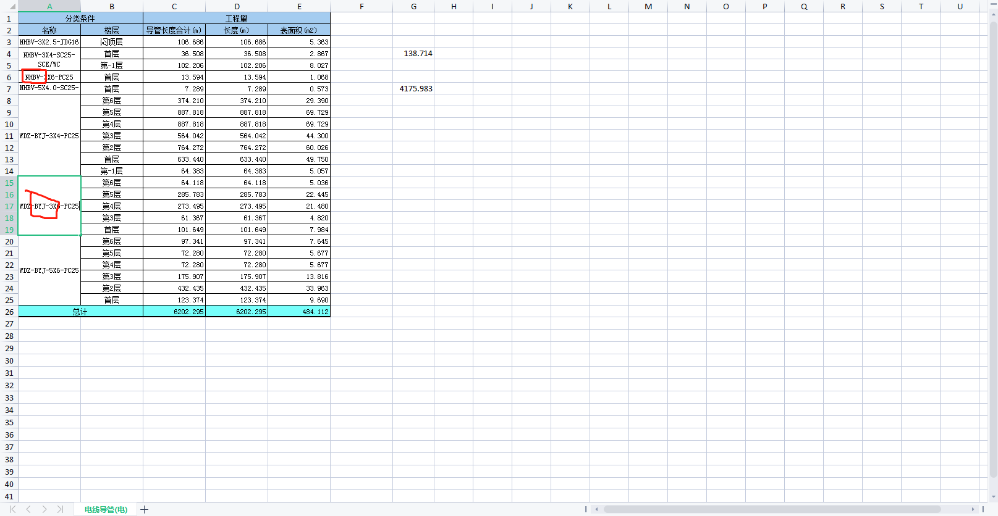
Task: Jump to the last sheet tab arrow
Action: [60, 509]
